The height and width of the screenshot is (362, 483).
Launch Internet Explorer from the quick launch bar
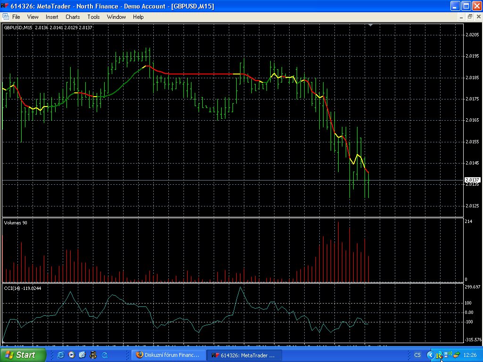60,354
